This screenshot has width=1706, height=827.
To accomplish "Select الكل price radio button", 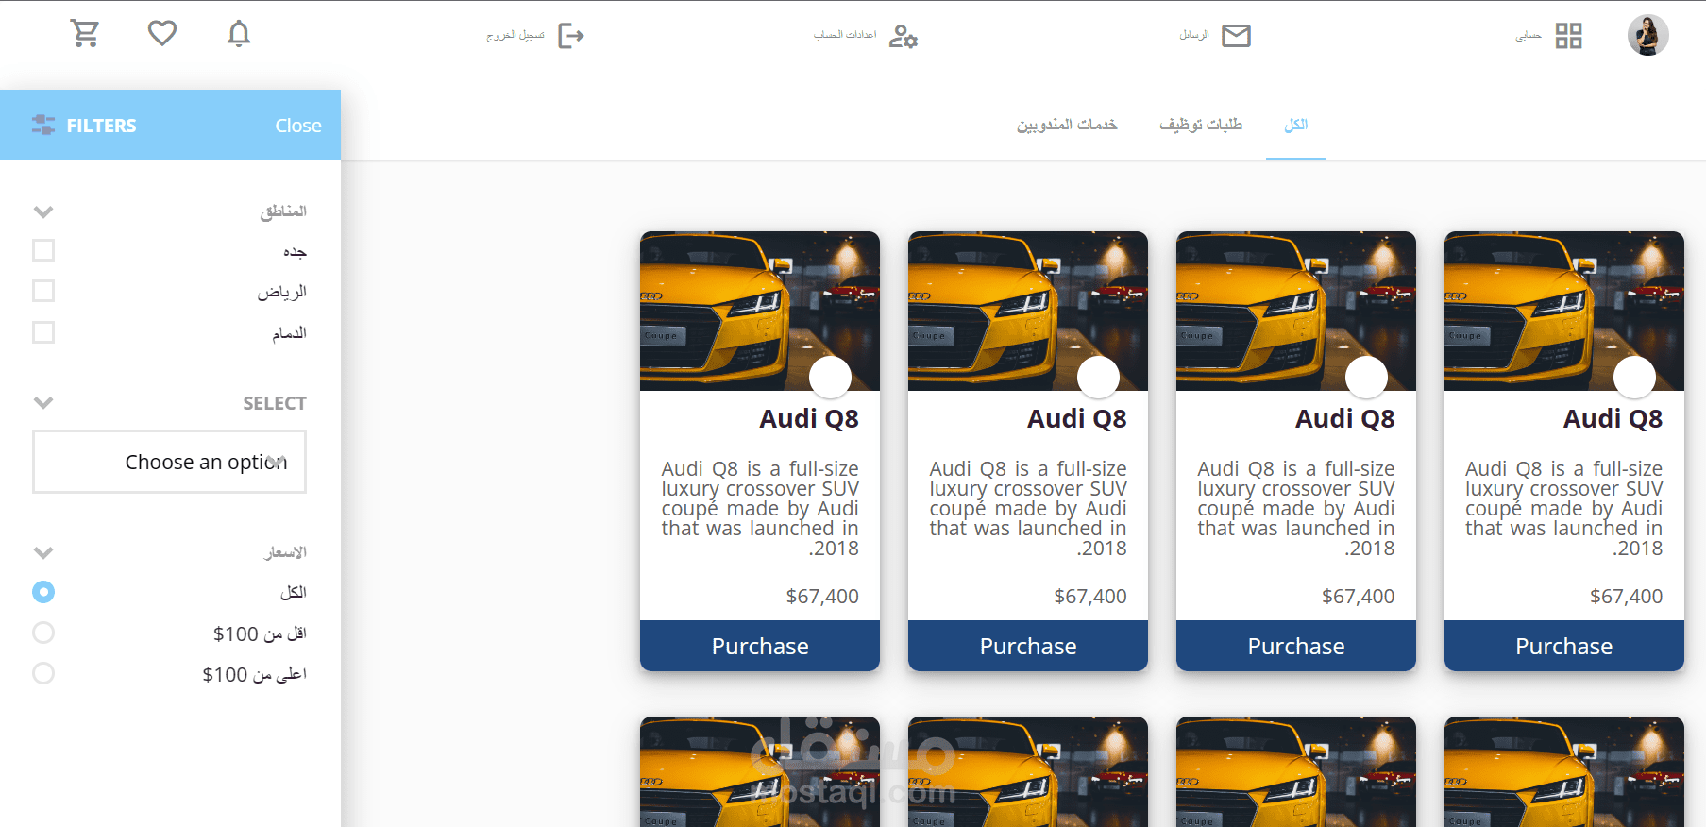I will [43, 592].
